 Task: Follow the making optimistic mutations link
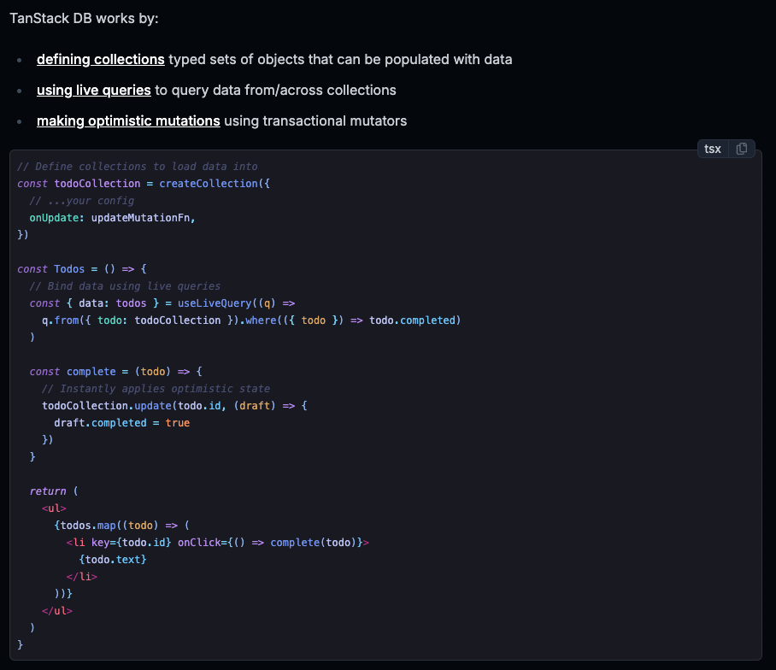click(128, 120)
